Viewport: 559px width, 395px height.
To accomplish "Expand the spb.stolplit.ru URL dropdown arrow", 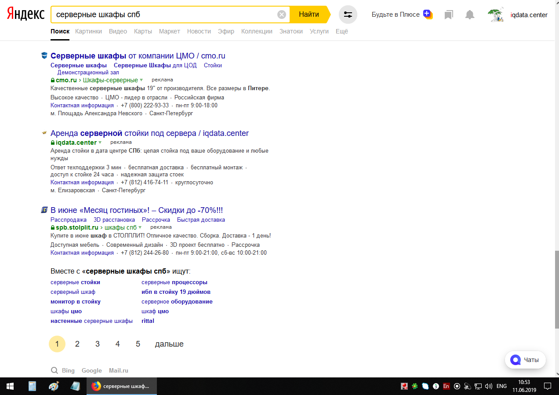I will pos(140,227).
